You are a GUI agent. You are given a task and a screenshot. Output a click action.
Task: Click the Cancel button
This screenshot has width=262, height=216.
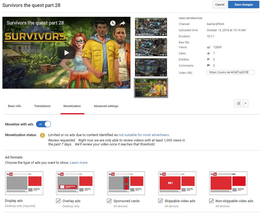point(220,5)
